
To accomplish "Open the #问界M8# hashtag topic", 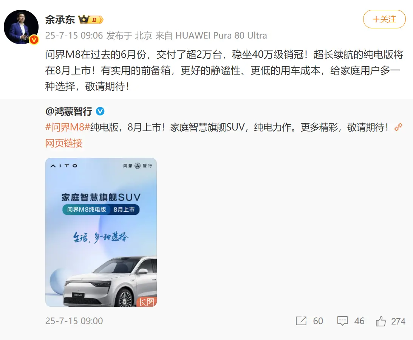I will click(68, 127).
